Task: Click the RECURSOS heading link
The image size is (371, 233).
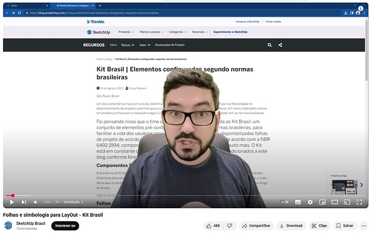Action: 94,45
